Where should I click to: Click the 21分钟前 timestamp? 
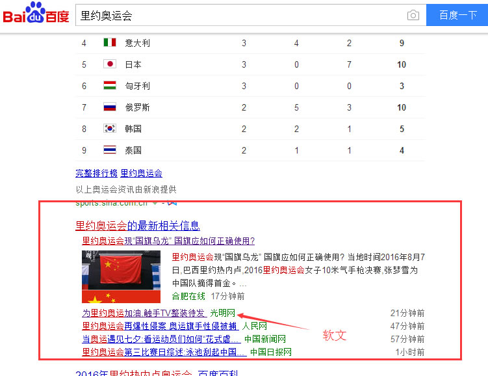[407, 313]
